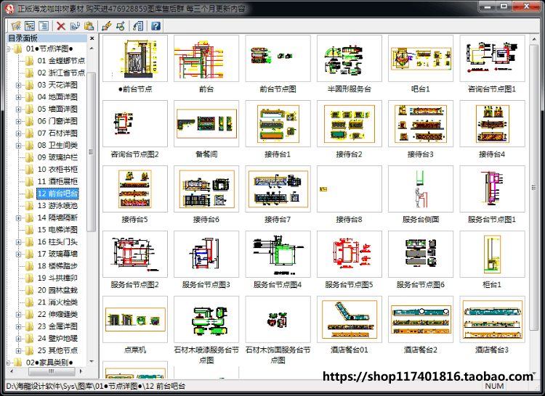Click the paste clipboard icon

[x=89, y=26]
